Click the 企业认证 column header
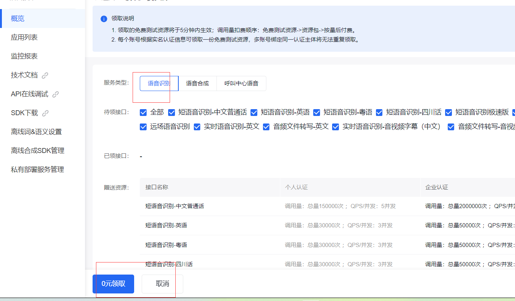Screen dimensions: 515x301 468,187
